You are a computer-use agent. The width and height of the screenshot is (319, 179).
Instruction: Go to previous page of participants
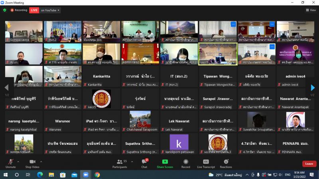point(6,88)
